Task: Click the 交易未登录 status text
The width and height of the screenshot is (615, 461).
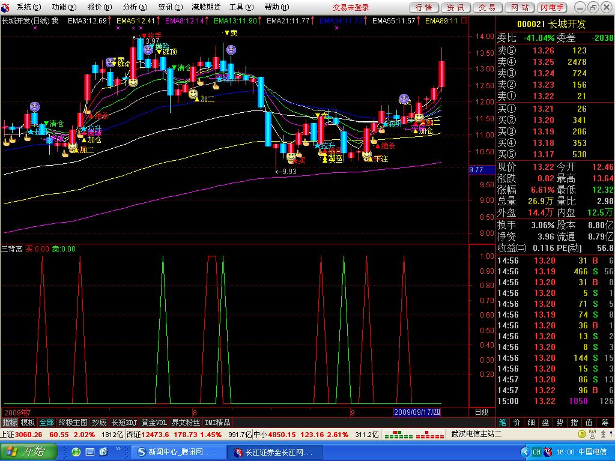Action: tap(351, 7)
